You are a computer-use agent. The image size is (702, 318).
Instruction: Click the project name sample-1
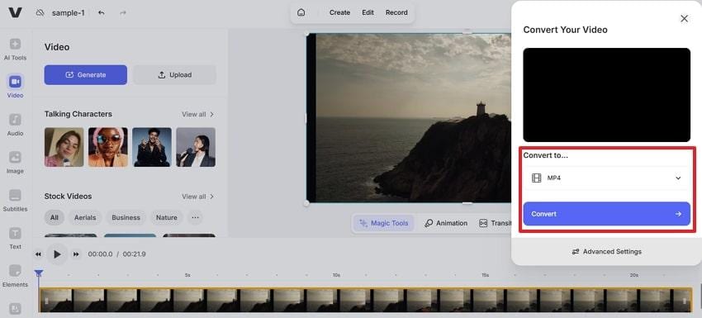tap(68, 13)
